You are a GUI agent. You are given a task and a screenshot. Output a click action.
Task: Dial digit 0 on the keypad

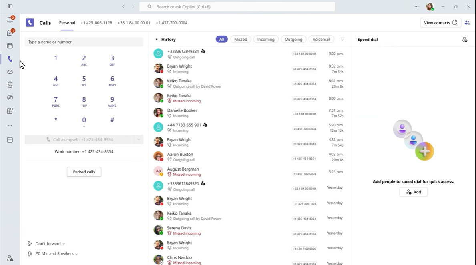pyautogui.click(x=84, y=122)
